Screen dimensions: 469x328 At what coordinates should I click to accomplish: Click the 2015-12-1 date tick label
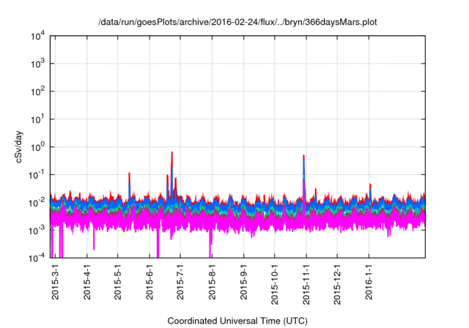pyautogui.click(x=337, y=284)
